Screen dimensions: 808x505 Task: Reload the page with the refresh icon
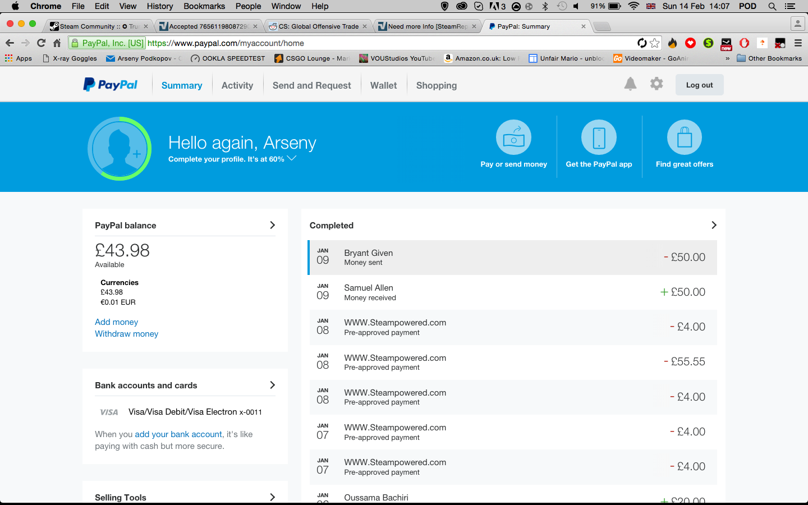pos(41,43)
